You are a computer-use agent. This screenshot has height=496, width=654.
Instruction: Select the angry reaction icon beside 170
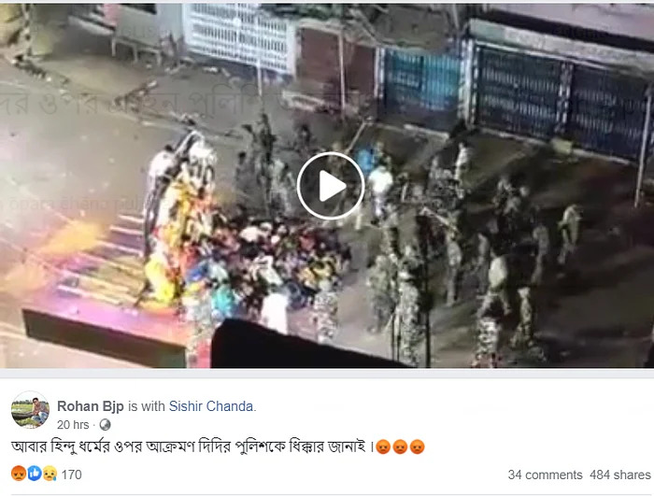pos(19,474)
